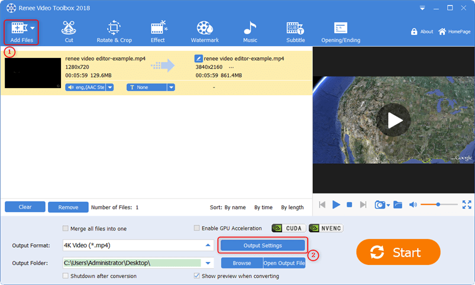Click the Output Settings button
475x285 pixels.
click(263, 245)
